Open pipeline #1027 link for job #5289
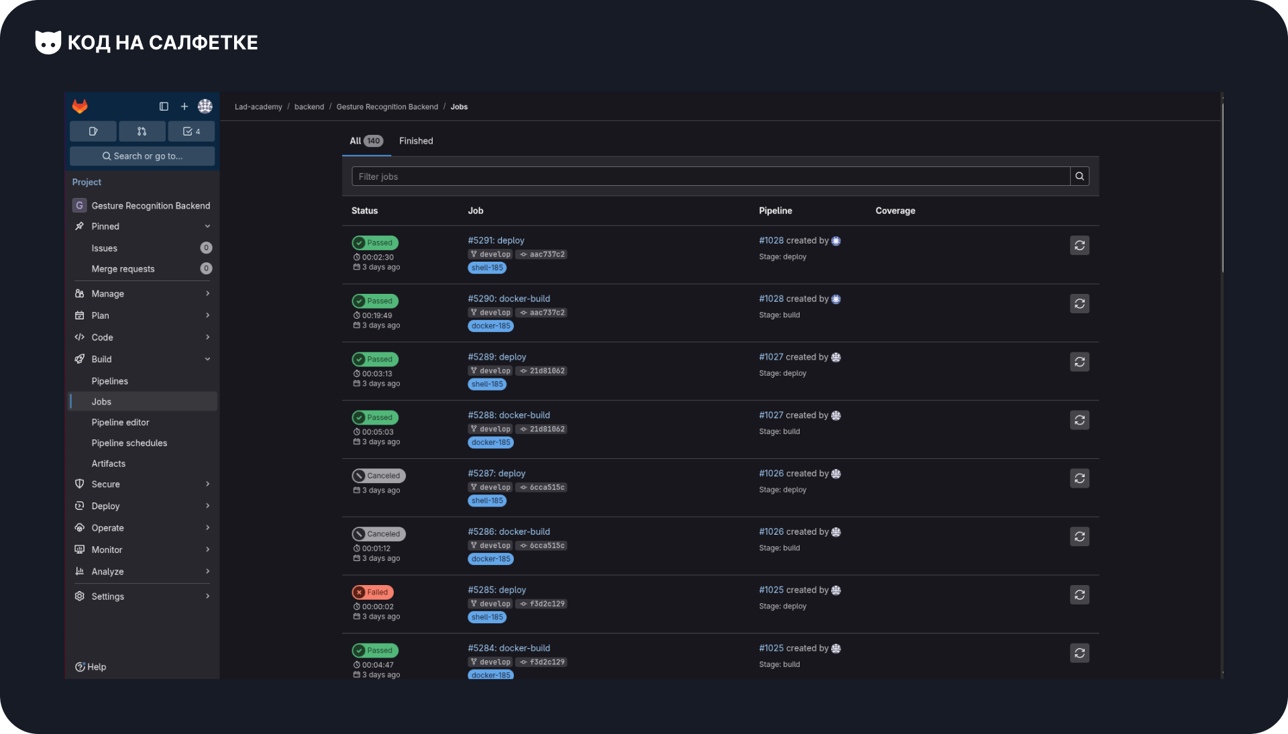The width and height of the screenshot is (1288, 734). tap(771, 357)
